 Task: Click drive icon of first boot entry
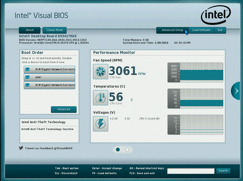[27, 69]
